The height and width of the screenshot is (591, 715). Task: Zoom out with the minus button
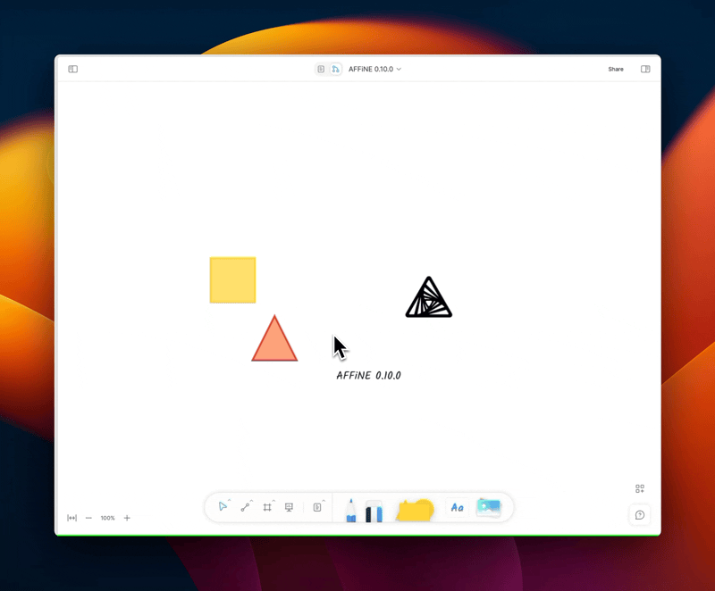tap(88, 518)
